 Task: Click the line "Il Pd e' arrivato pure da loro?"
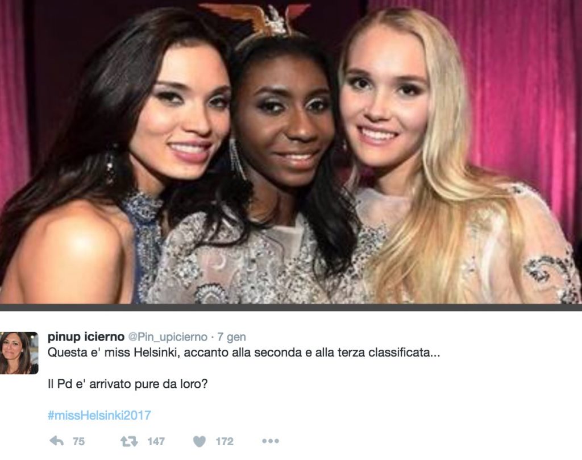point(127,384)
